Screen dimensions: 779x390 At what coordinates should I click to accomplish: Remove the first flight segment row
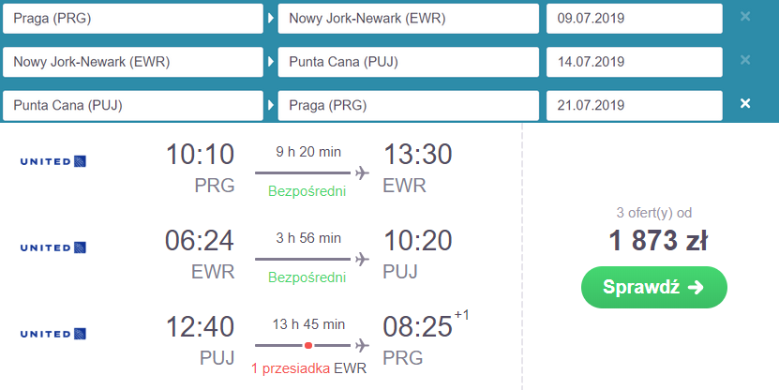(745, 17)
